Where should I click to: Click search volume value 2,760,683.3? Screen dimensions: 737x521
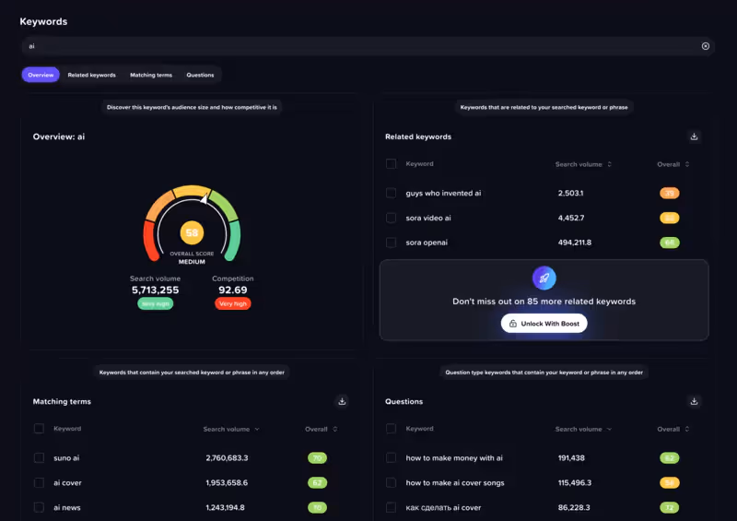tap(227, 458)
